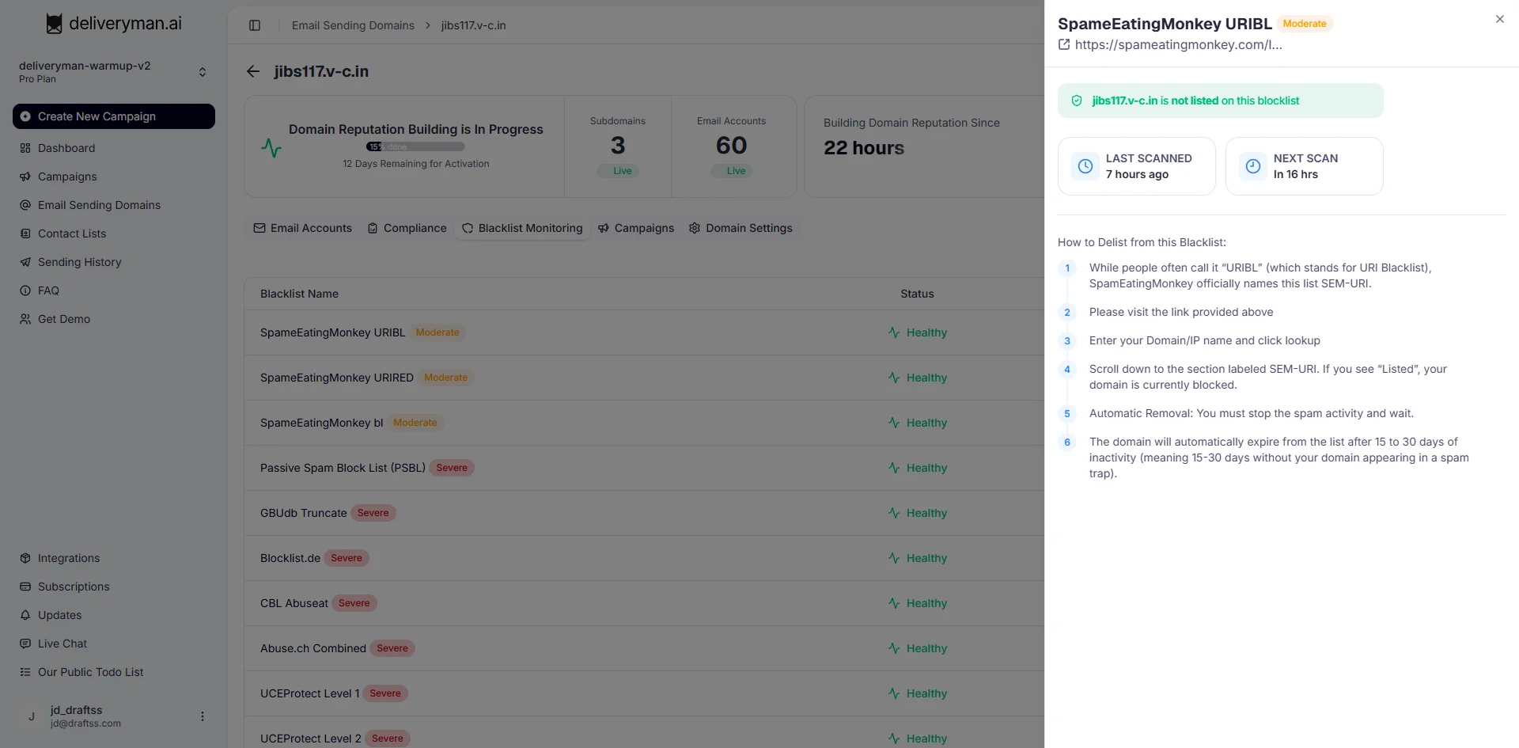Expand the deliveryman-warmup-v2 workspace switcher
Screen dimensions: 1519x748
click(x=203, y=72)
